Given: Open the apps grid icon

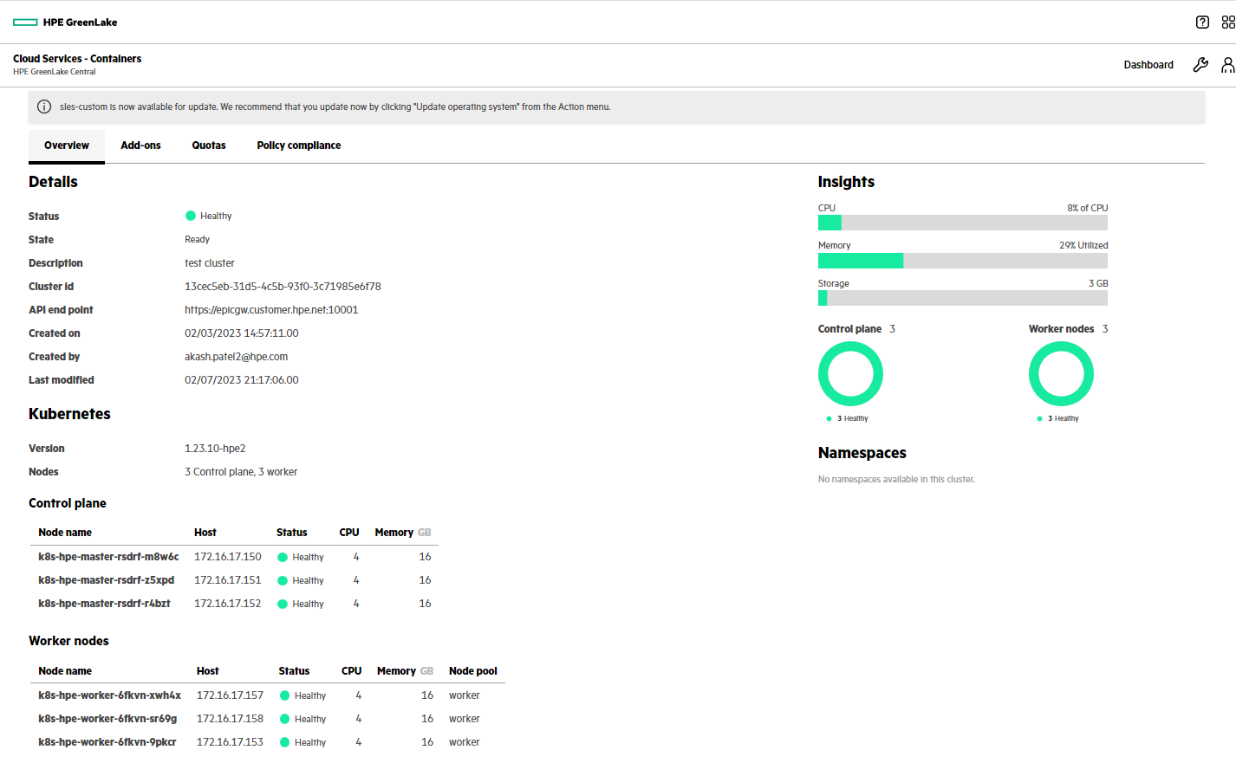Looking at the screenshot, I should tap(1228, 23).
